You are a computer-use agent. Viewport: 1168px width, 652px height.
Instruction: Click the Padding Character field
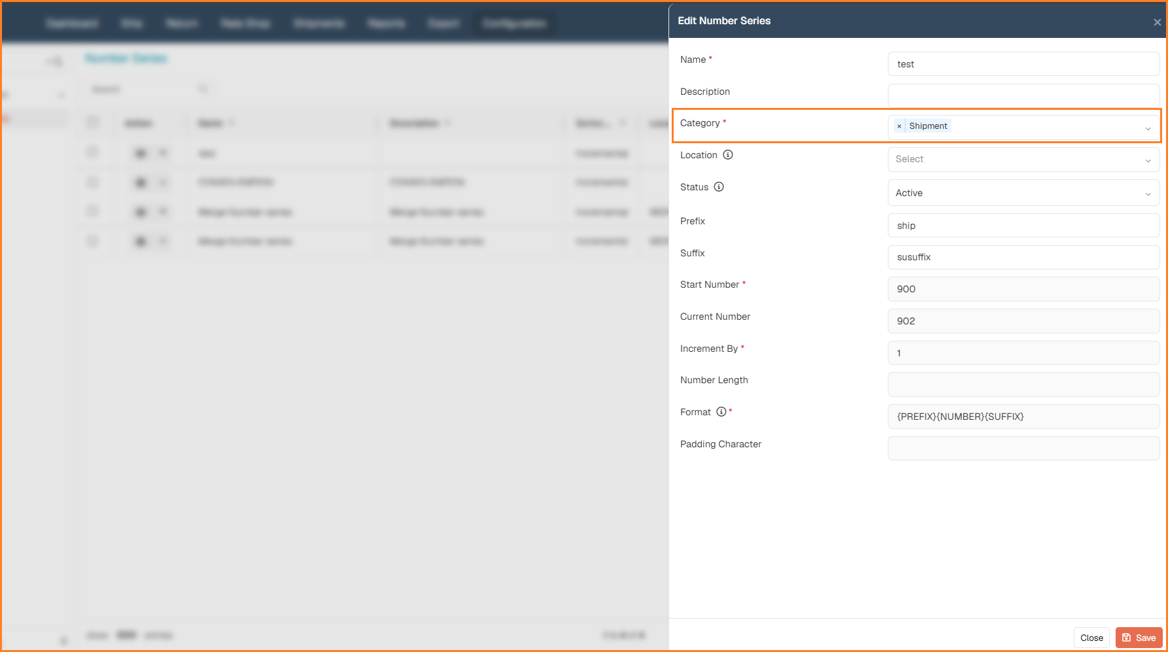point(1023,449)
